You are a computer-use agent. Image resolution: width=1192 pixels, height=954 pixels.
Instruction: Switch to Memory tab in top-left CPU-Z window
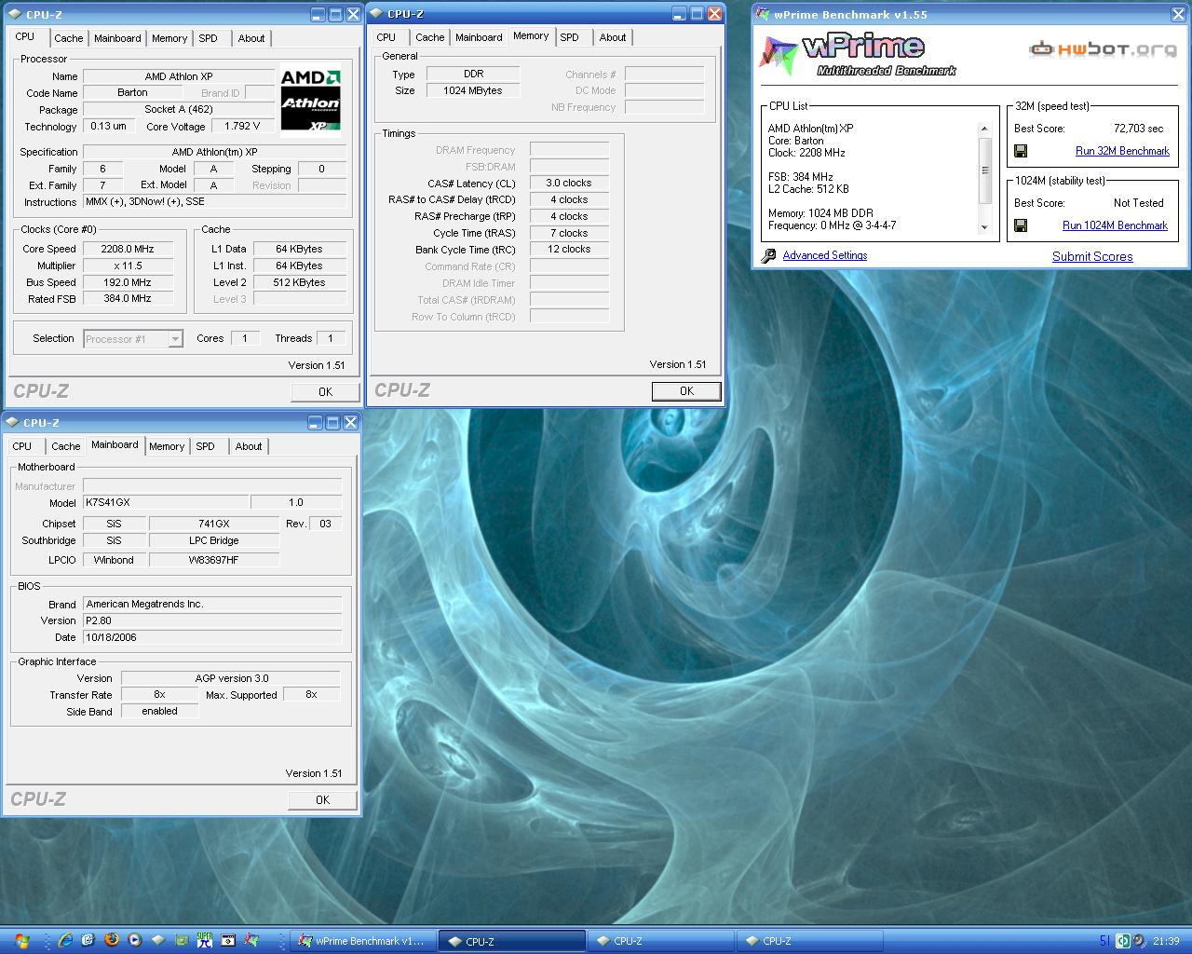(169, 38)
